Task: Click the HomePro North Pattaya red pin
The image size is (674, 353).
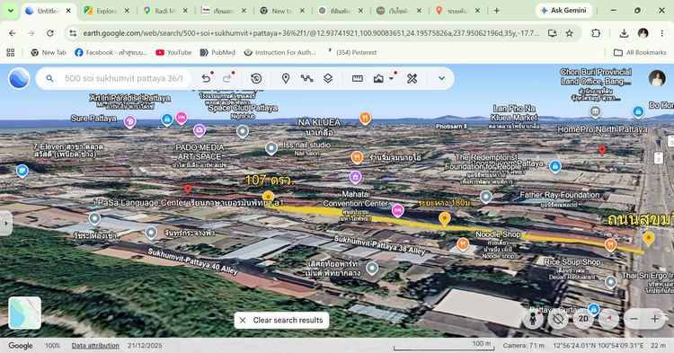Action: tap(602, 150)
